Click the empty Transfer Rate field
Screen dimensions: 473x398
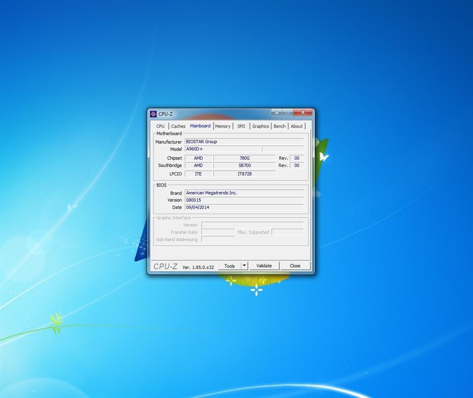pos(218,232)
